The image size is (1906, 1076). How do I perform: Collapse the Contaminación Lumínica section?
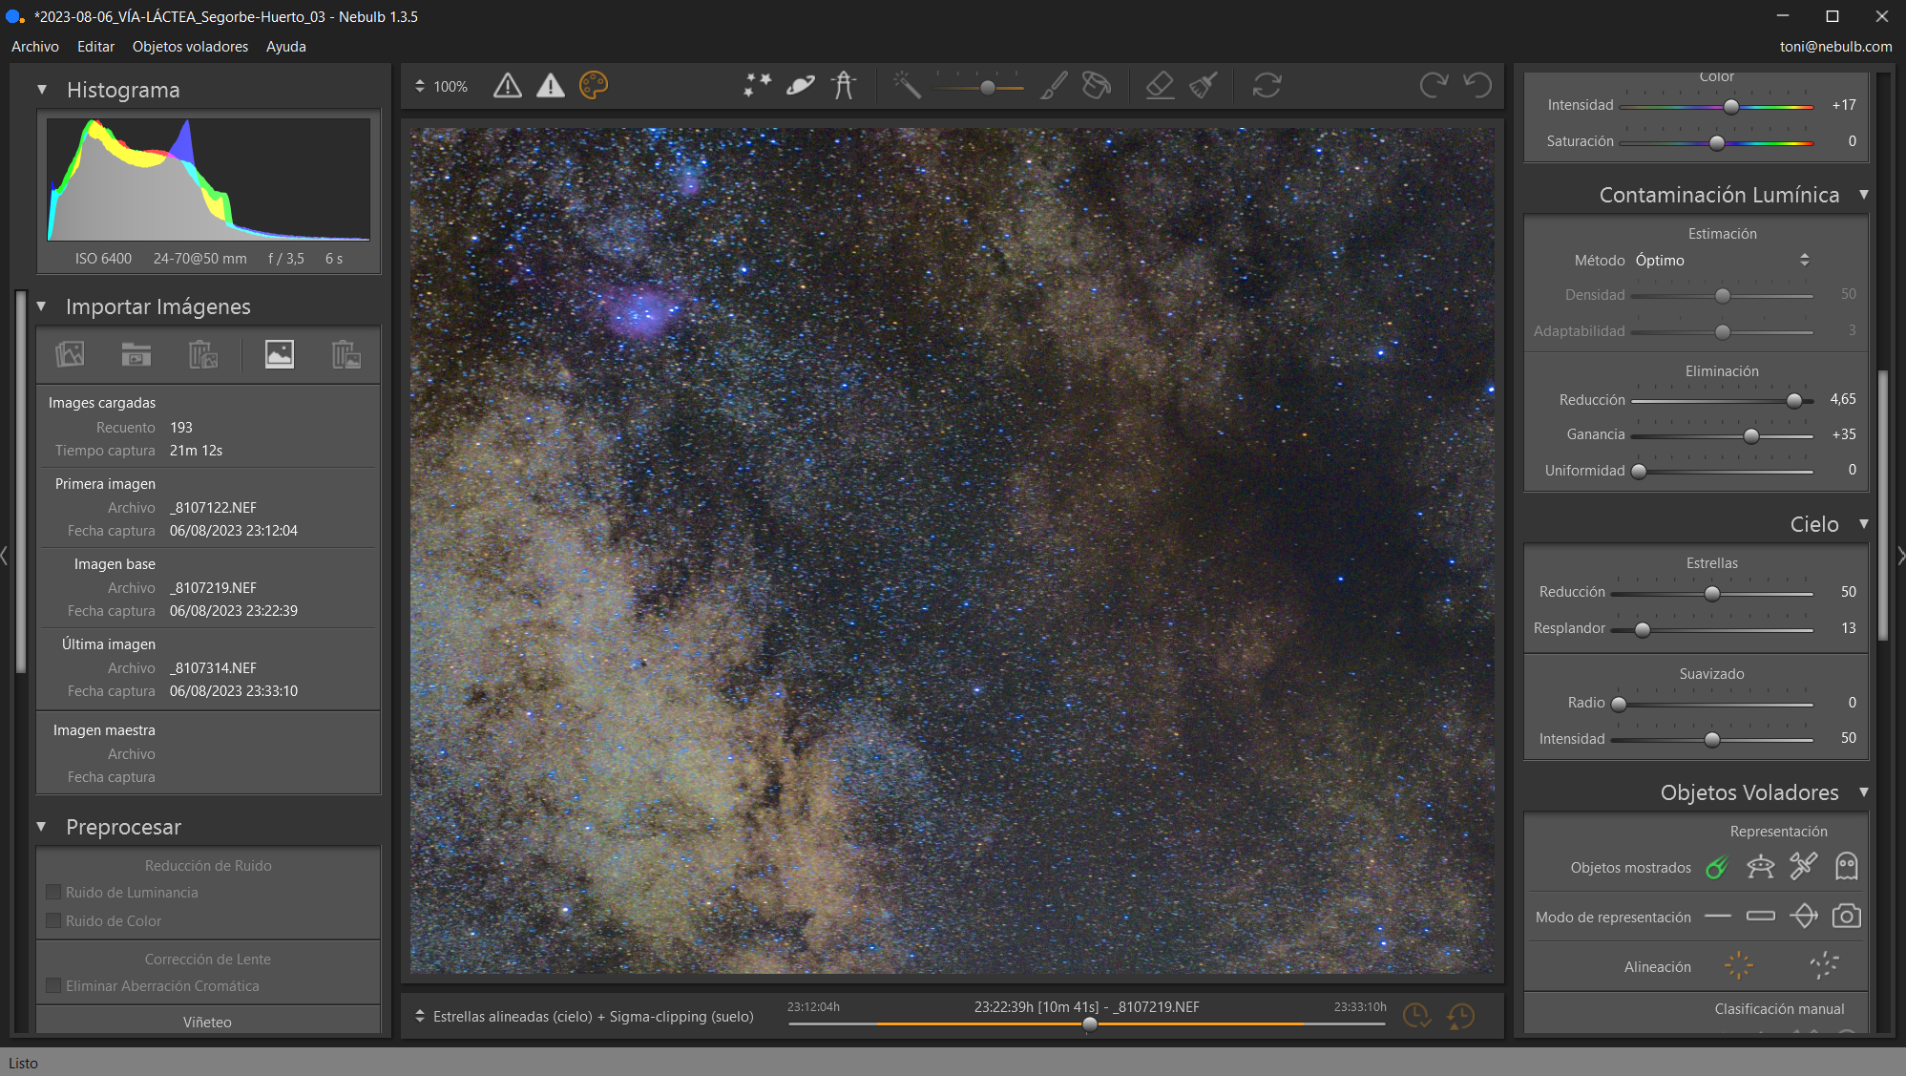pyautogui.click(x=1863, y=195)
